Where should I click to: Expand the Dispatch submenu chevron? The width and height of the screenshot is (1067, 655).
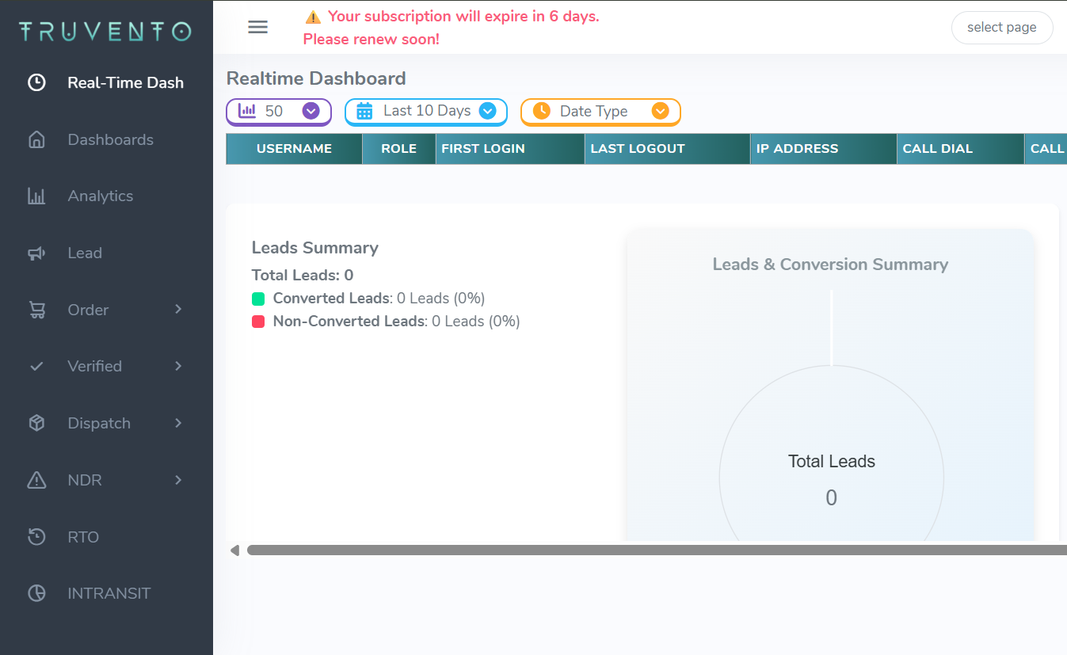coord(178,423)
